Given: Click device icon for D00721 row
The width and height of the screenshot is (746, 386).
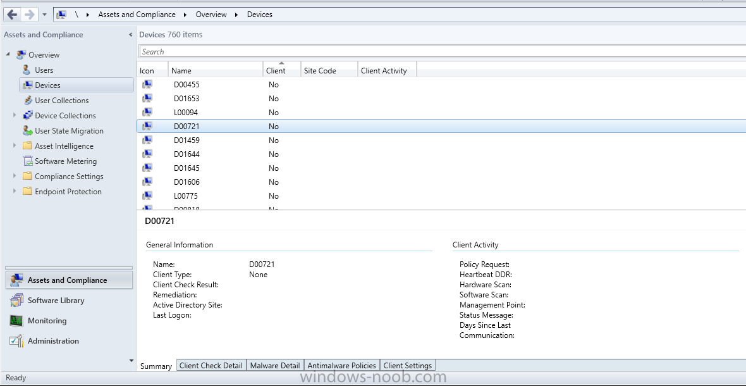Looking at the screenshot, I should [x=147, y=126].
